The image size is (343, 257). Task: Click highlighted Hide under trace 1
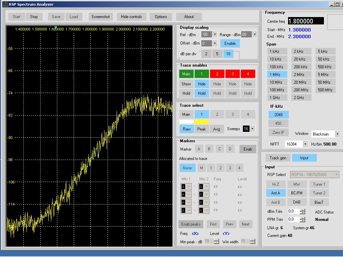(x=202, y=84)
